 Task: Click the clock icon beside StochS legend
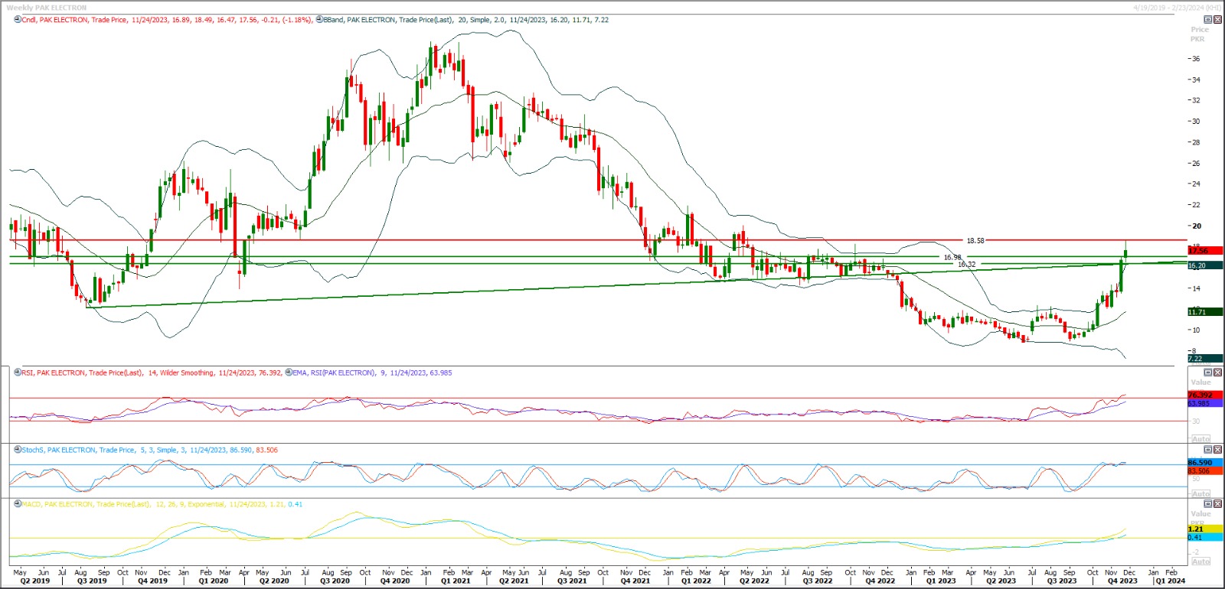pyautogui.click(x=18, y=450)
